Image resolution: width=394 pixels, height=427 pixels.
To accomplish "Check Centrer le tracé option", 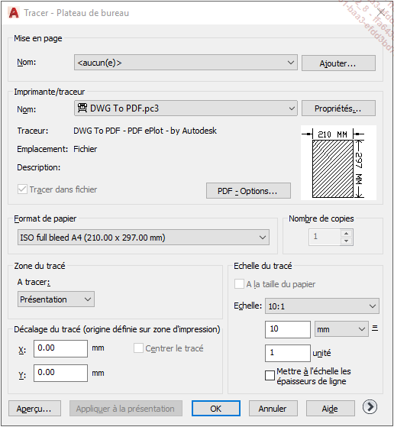I will pyautogui.click(x=138, y=348).
